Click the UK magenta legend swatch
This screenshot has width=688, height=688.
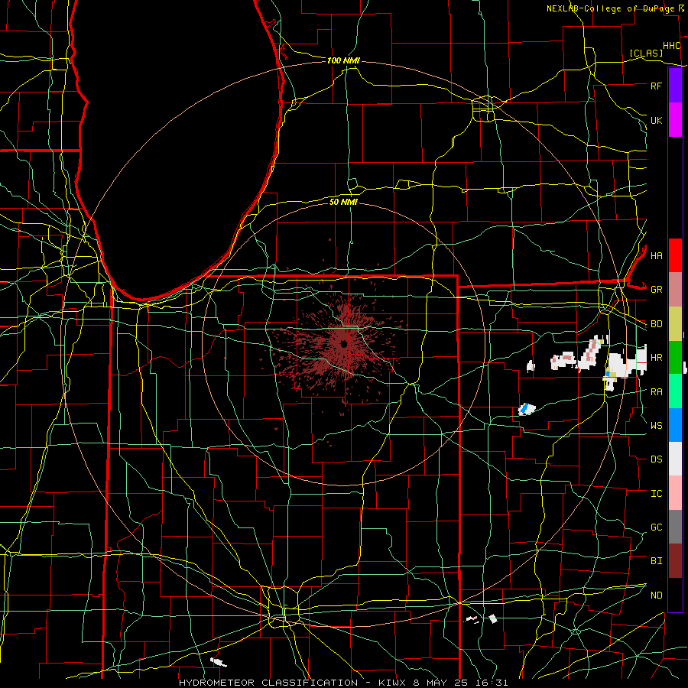point(675,120)
